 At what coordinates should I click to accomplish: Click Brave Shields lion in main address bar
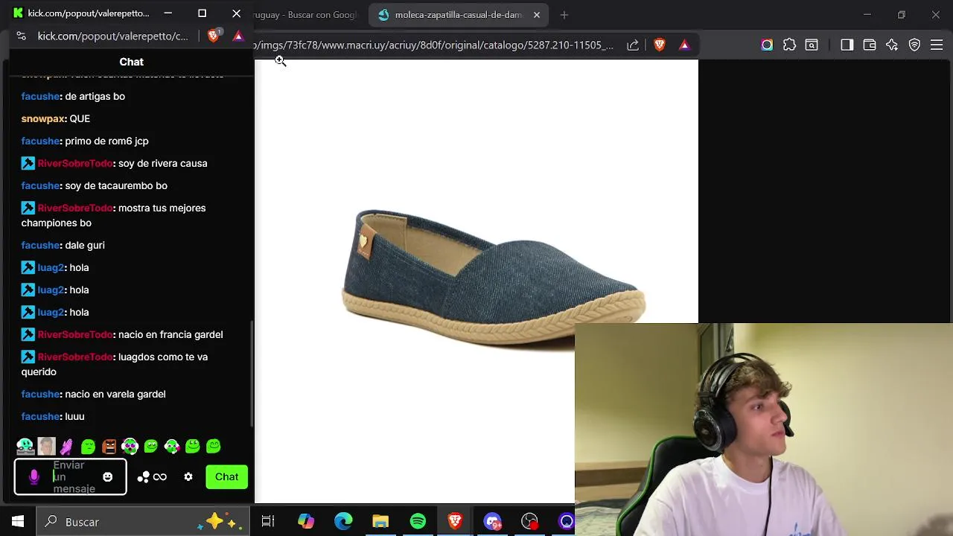[x=659, y=45]
